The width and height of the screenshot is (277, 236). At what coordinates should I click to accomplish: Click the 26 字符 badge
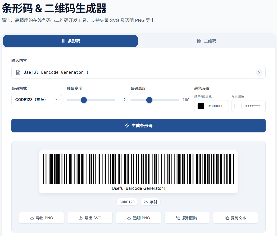point(150,202)
